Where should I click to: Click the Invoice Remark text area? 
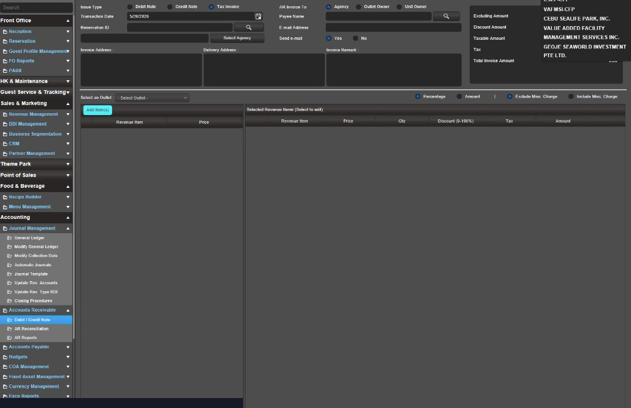pos(394,70)
